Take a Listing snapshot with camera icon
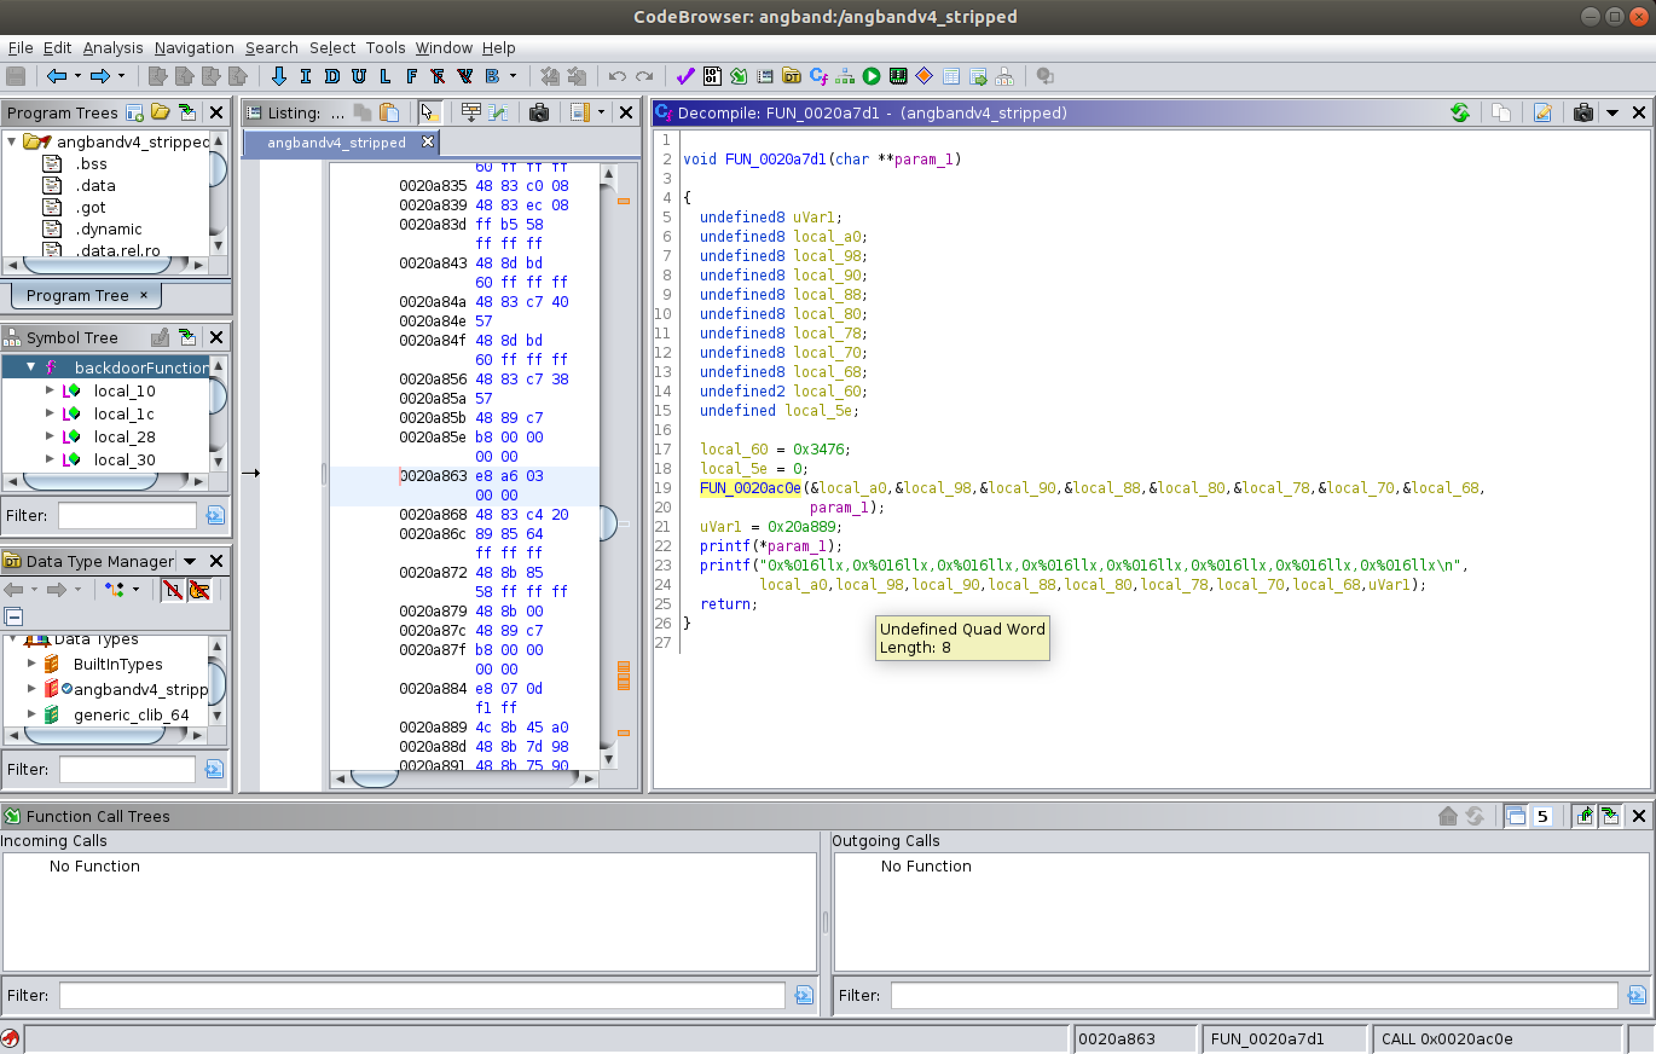The height and width of the screenshot is (1054, 1656). click(x=539, y=113)
